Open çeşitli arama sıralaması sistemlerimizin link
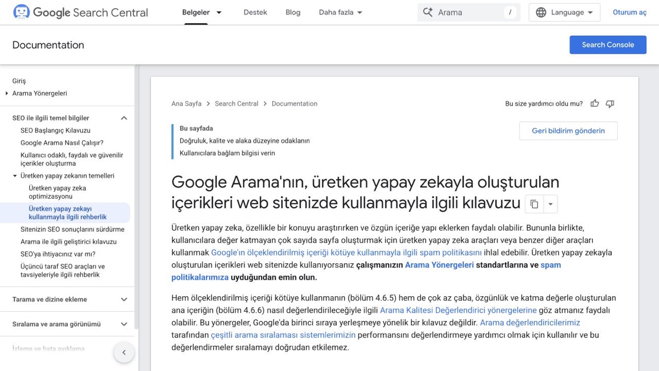This screenshot has width=659, height=371. [283, 335]
